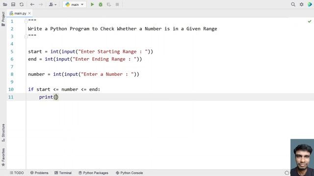Open the Terminal tool window
The width and height of the screenshot is (314, 176).
(x=63, y=173)
